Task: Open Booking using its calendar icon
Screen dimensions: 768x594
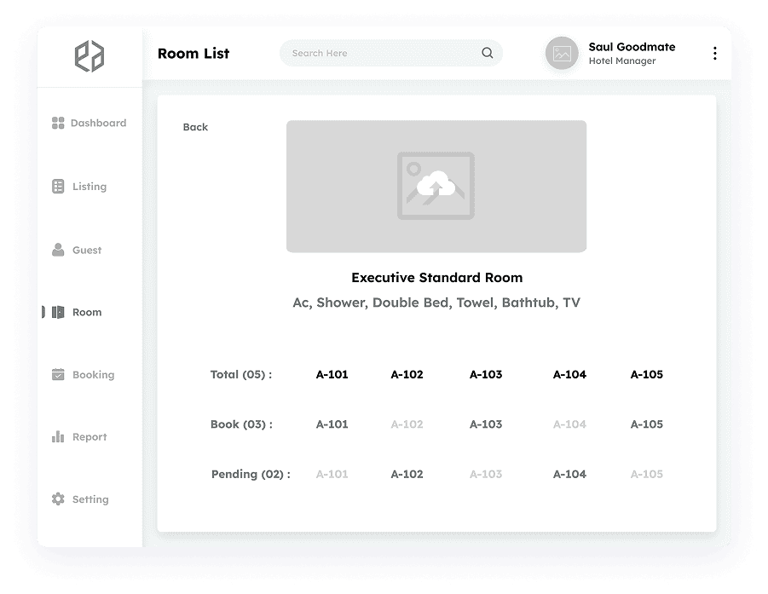Action: click(57, 374)
